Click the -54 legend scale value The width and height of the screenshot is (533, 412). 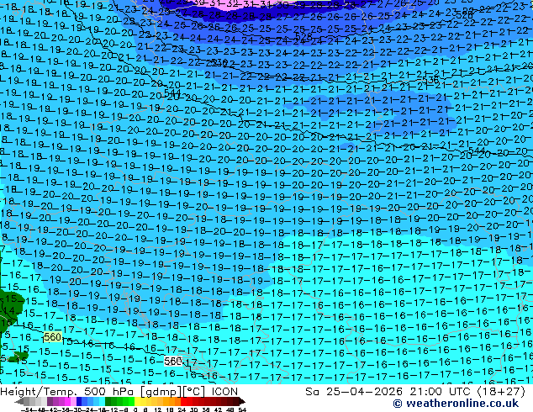point(27,410)
